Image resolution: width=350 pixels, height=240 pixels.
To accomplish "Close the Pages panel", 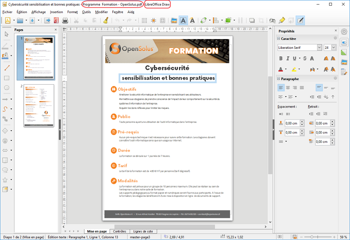I will [x=56, y=29].
